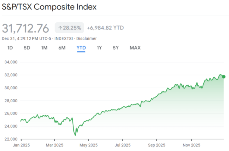Open the Disclaimer link
The image size is (229, 151).
tap(86, 38)
